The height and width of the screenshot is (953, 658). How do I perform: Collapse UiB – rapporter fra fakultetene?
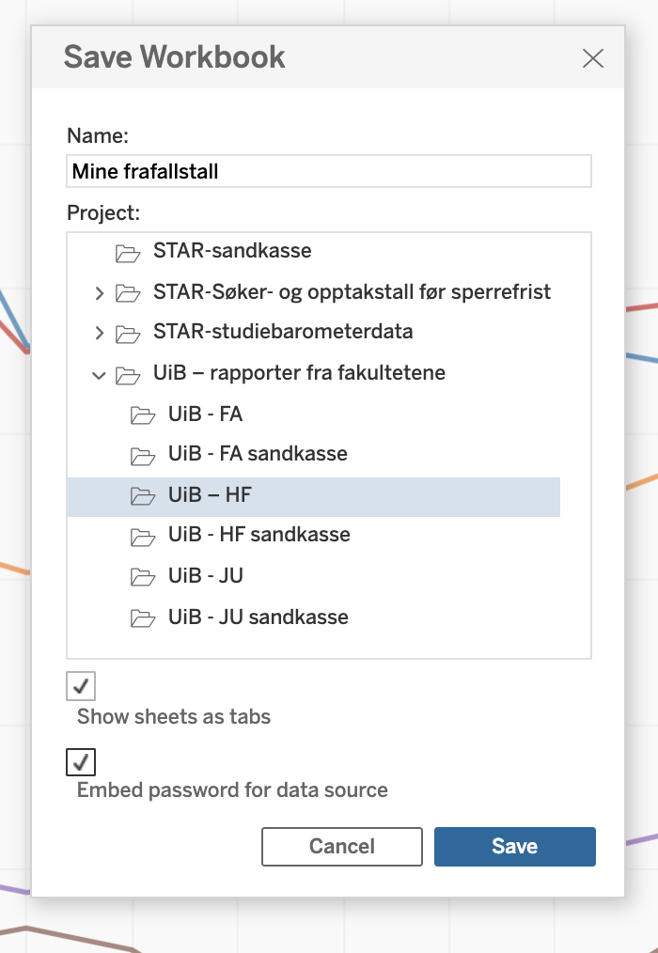pos(99,374)
